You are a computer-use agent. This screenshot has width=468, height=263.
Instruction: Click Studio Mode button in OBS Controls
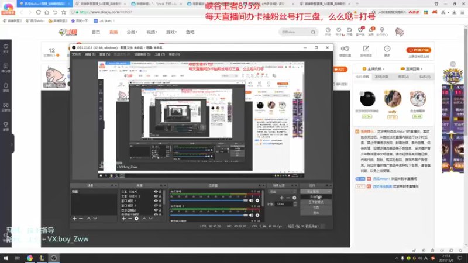[x=316, y=202]
